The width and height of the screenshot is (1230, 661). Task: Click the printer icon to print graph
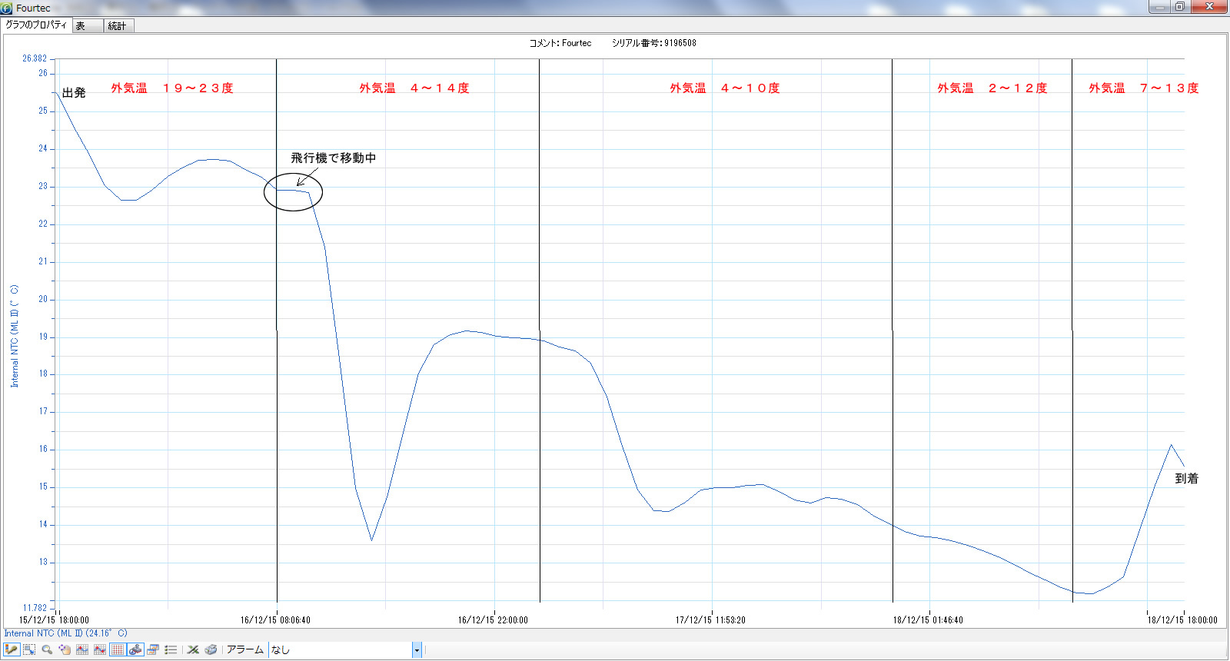[211, 649]
